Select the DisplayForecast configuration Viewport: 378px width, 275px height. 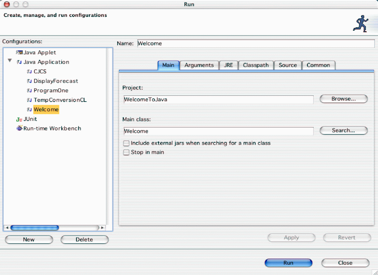pyautogui.click(x=56, y=81)
